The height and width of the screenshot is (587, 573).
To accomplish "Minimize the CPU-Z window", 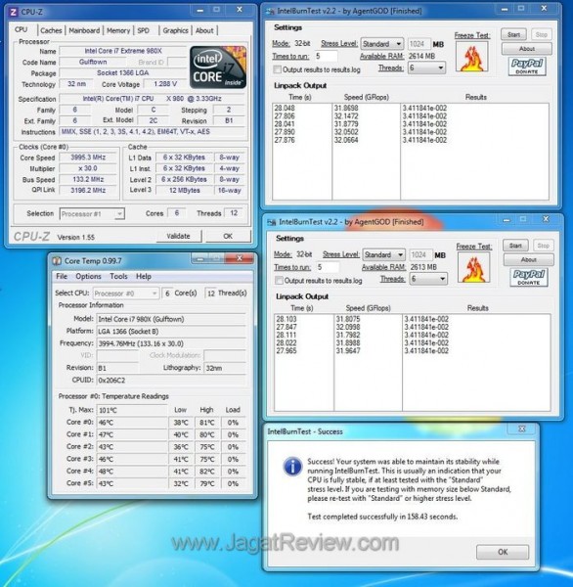I will pyautogui.click(x=200, y=10).
